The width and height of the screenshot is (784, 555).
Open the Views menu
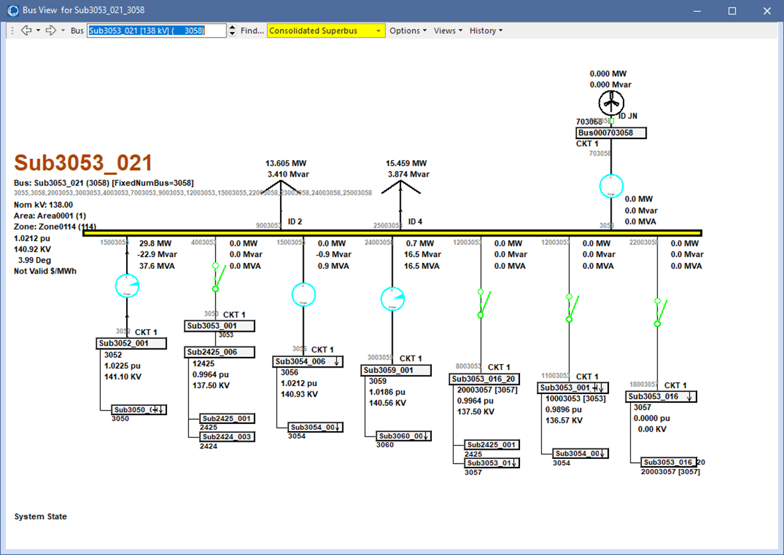(448, 30)
